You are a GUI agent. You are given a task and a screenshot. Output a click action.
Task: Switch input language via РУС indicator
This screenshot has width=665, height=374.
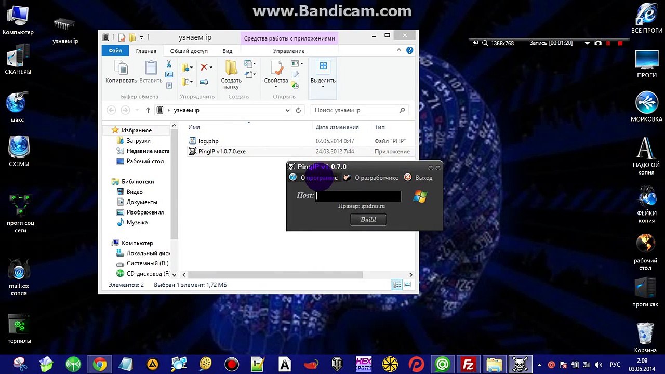point(615,365)
